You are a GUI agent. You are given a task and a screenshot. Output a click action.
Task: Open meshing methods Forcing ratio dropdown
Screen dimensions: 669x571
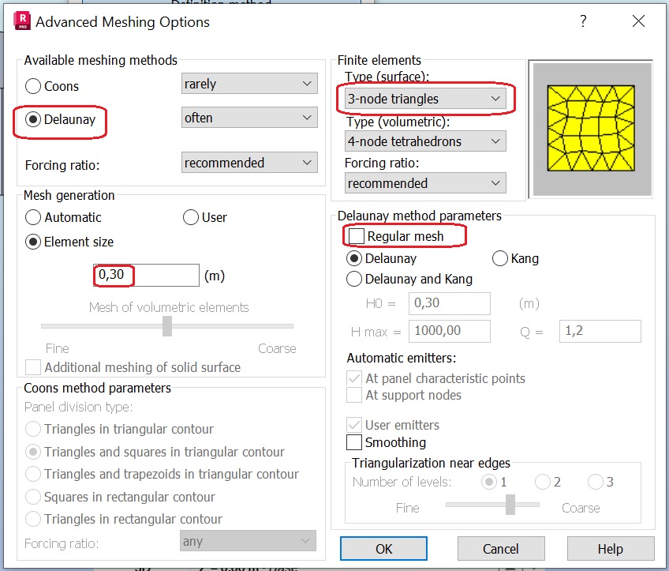pyautogui.click(x=249, y=163)
